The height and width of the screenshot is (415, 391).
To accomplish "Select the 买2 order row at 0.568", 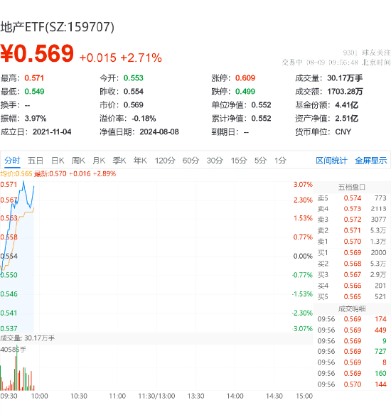I will (352, 264).
